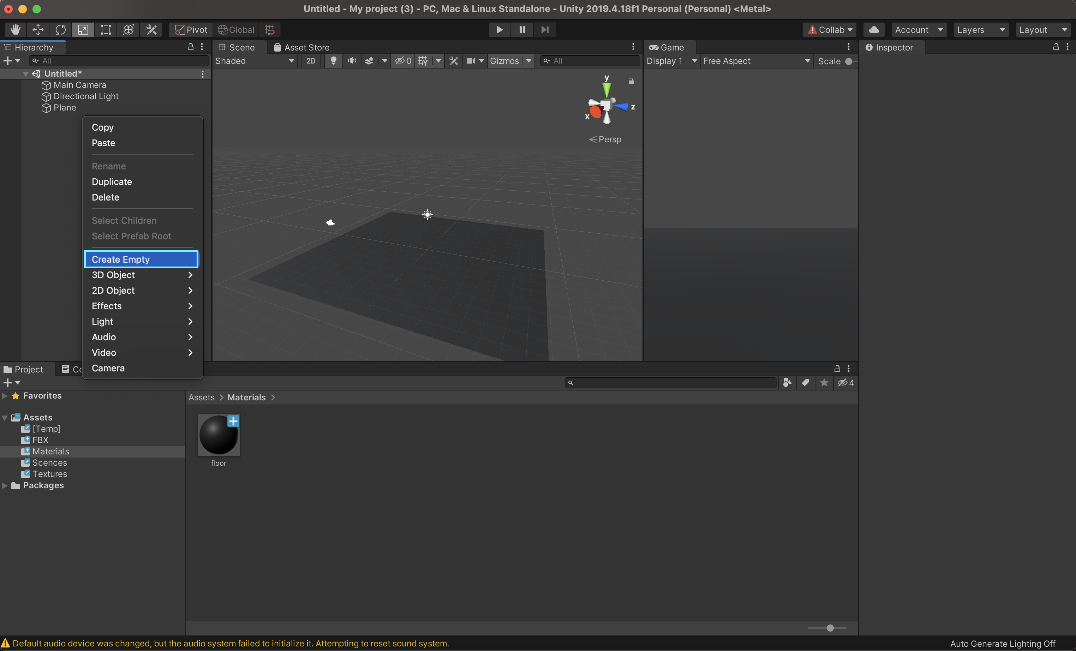The width and height of the screenshot is (1076, 651).
Task: Click the Pause button
Action: (x=522, y=30)
